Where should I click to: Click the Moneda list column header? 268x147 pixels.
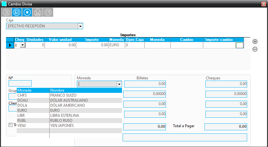[x=33, y=90]
